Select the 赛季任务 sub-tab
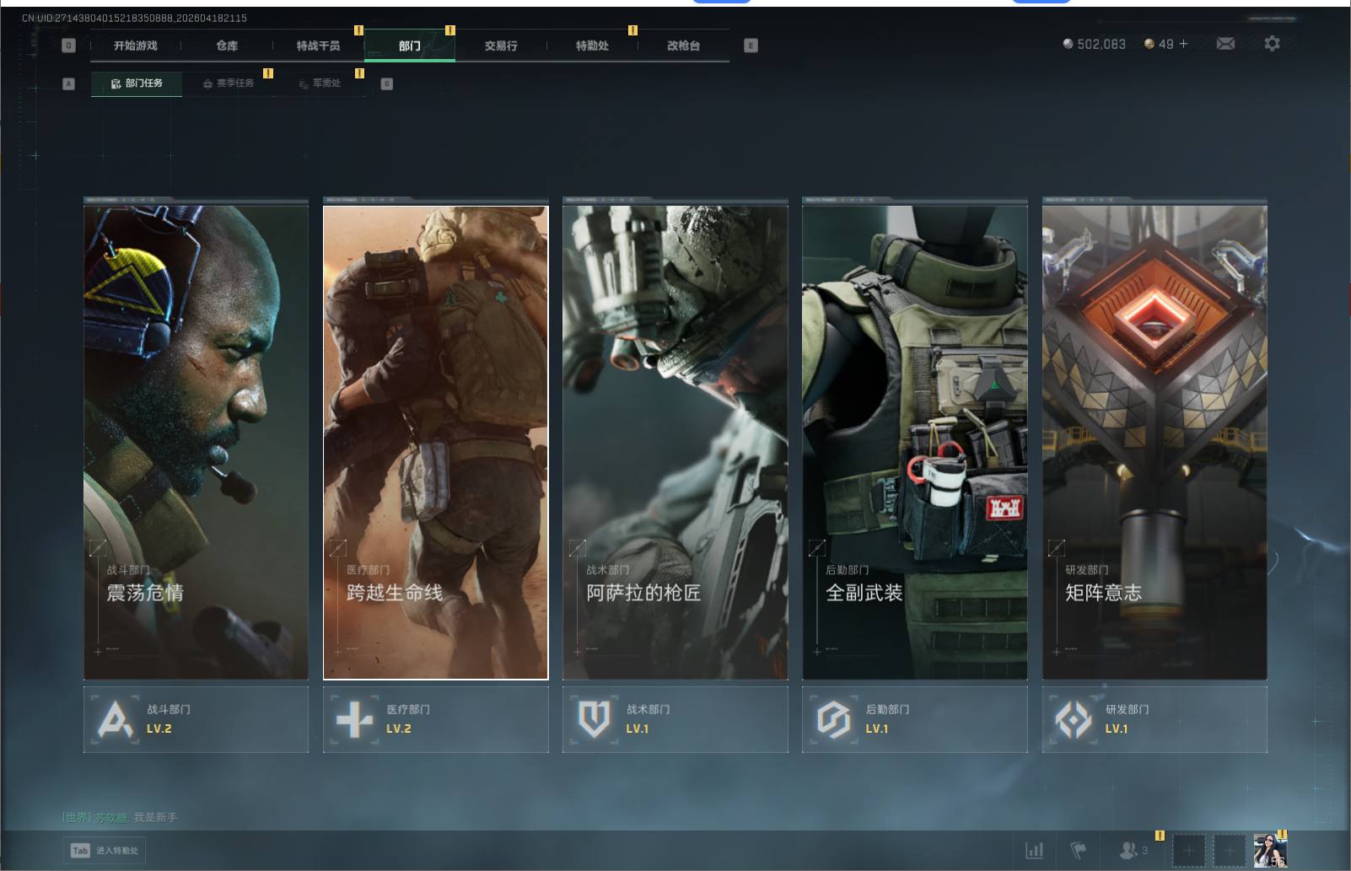Viewport: 1351px width, 871px height. 229,83
